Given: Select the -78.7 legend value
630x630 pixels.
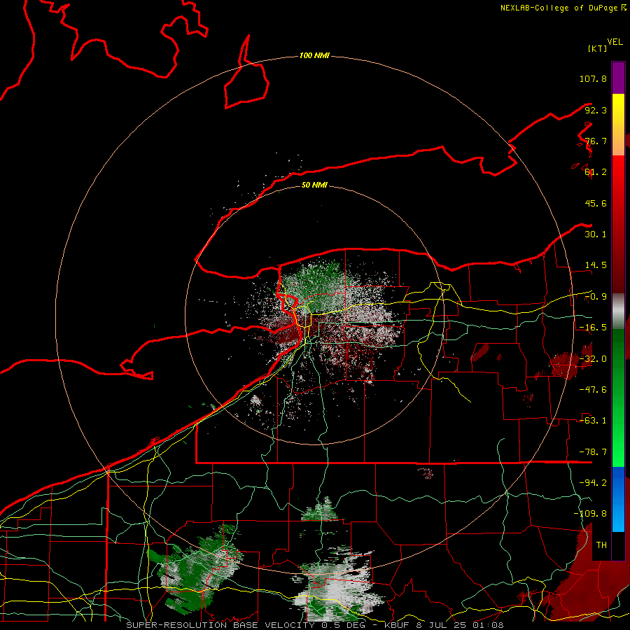Looking at the screenshot, I should [593, 452].
